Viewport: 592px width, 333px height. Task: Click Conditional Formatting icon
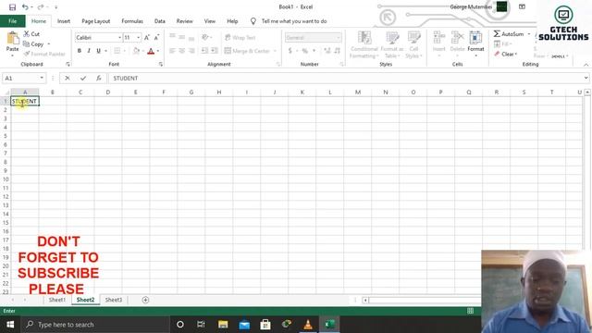364,45
